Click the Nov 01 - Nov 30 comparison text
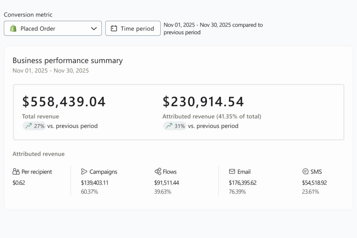The image size is (357, 238). click(x=213, y=29)
